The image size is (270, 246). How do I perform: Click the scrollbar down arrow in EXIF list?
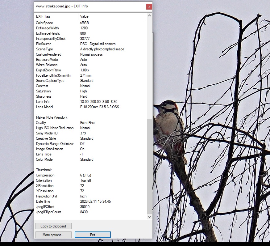tap(150, 217)
